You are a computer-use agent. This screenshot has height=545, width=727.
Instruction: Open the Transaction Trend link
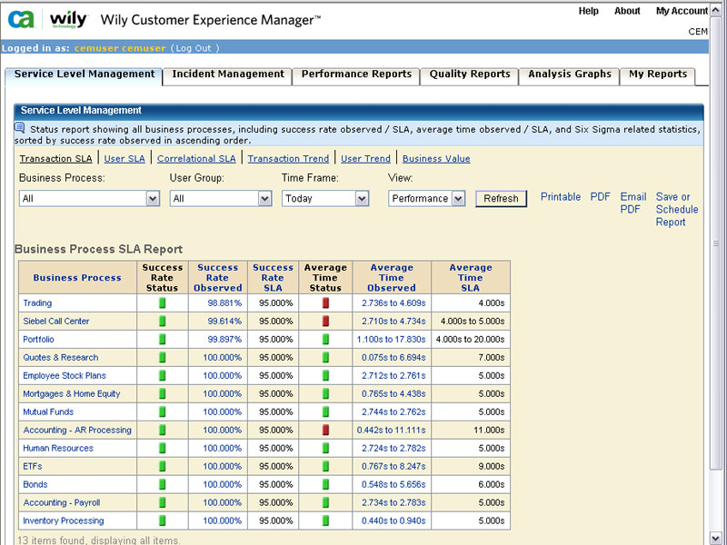click(288, 158)
